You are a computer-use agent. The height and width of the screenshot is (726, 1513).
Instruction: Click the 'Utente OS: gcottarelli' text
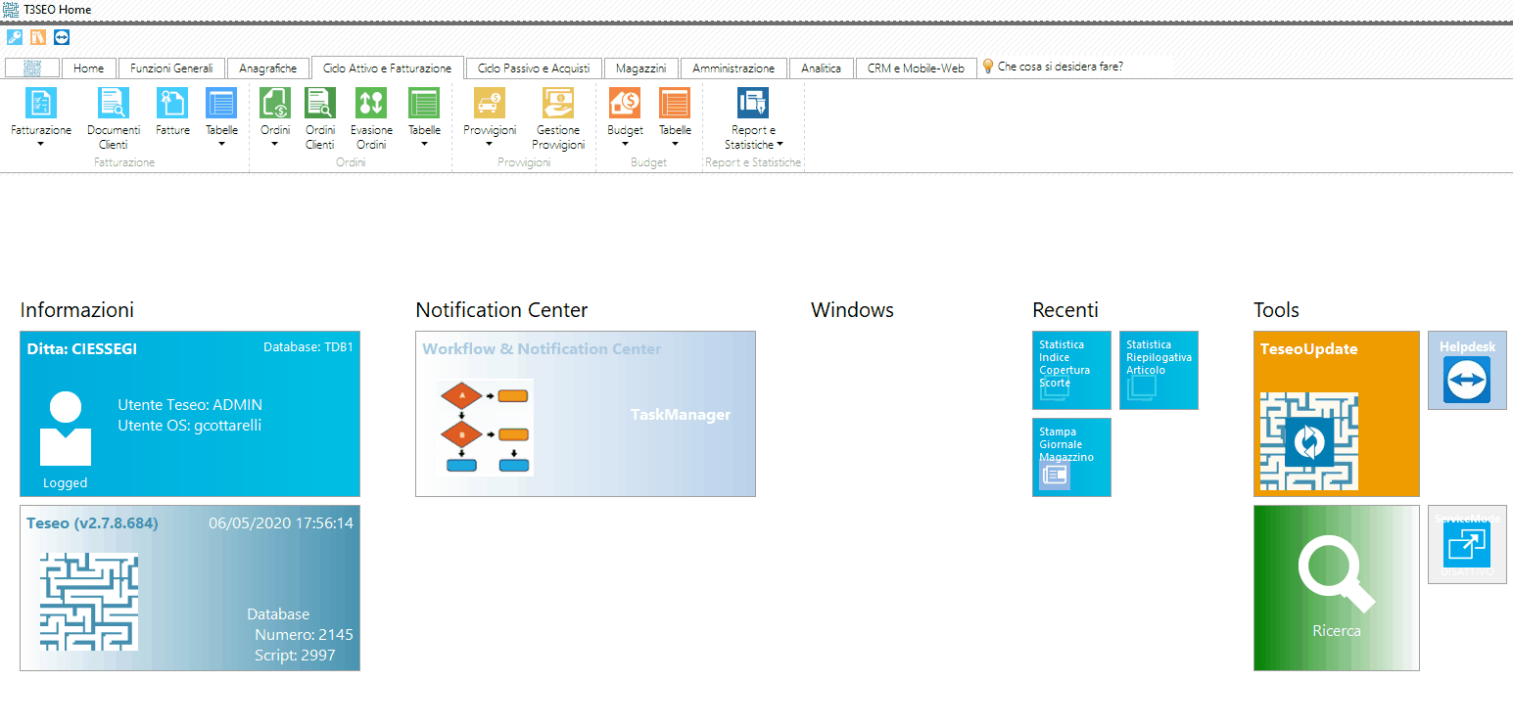[x=189, y=425]
